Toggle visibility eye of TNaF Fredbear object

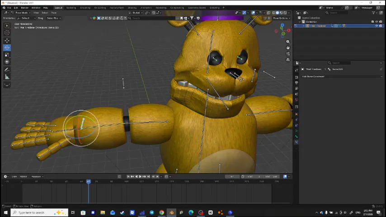377,26
